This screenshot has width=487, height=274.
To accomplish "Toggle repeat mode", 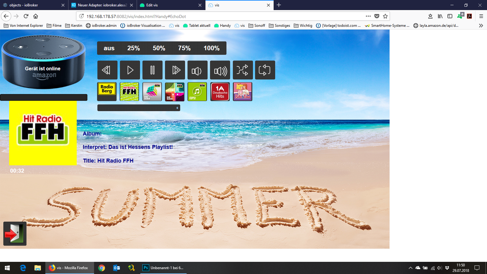I will [x=265, y=70].
